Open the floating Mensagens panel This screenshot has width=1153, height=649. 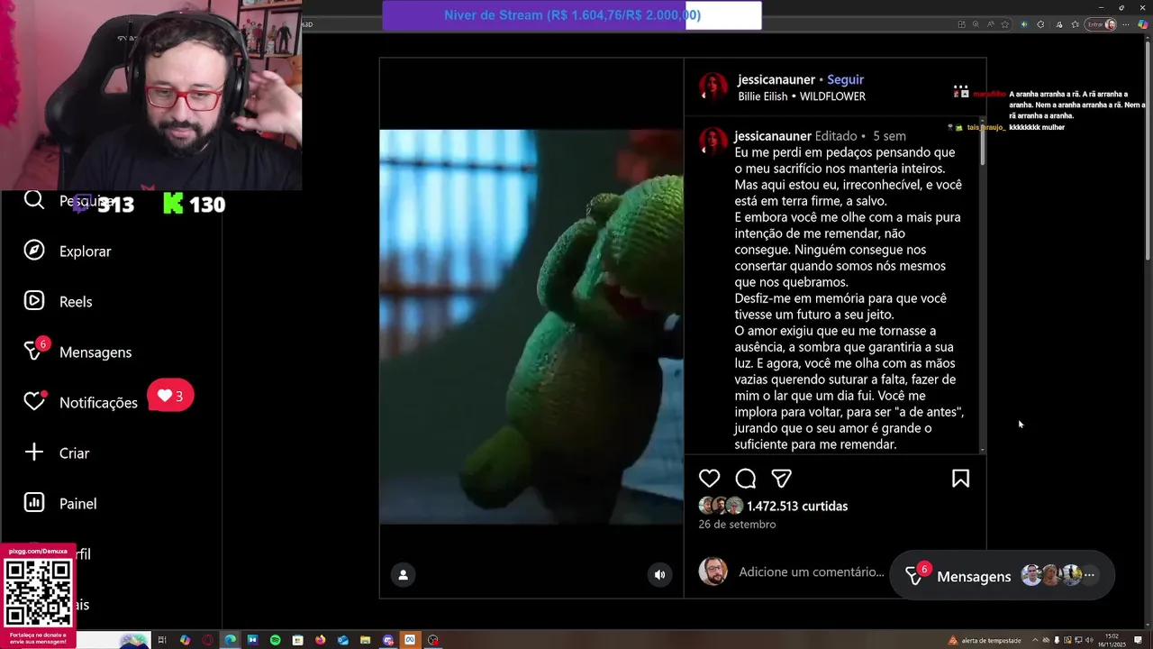(x=1002, y=575)
